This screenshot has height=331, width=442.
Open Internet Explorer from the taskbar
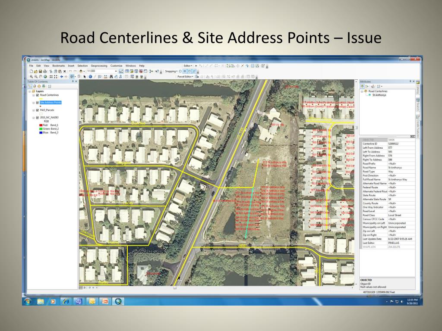[x=66, y=302]
